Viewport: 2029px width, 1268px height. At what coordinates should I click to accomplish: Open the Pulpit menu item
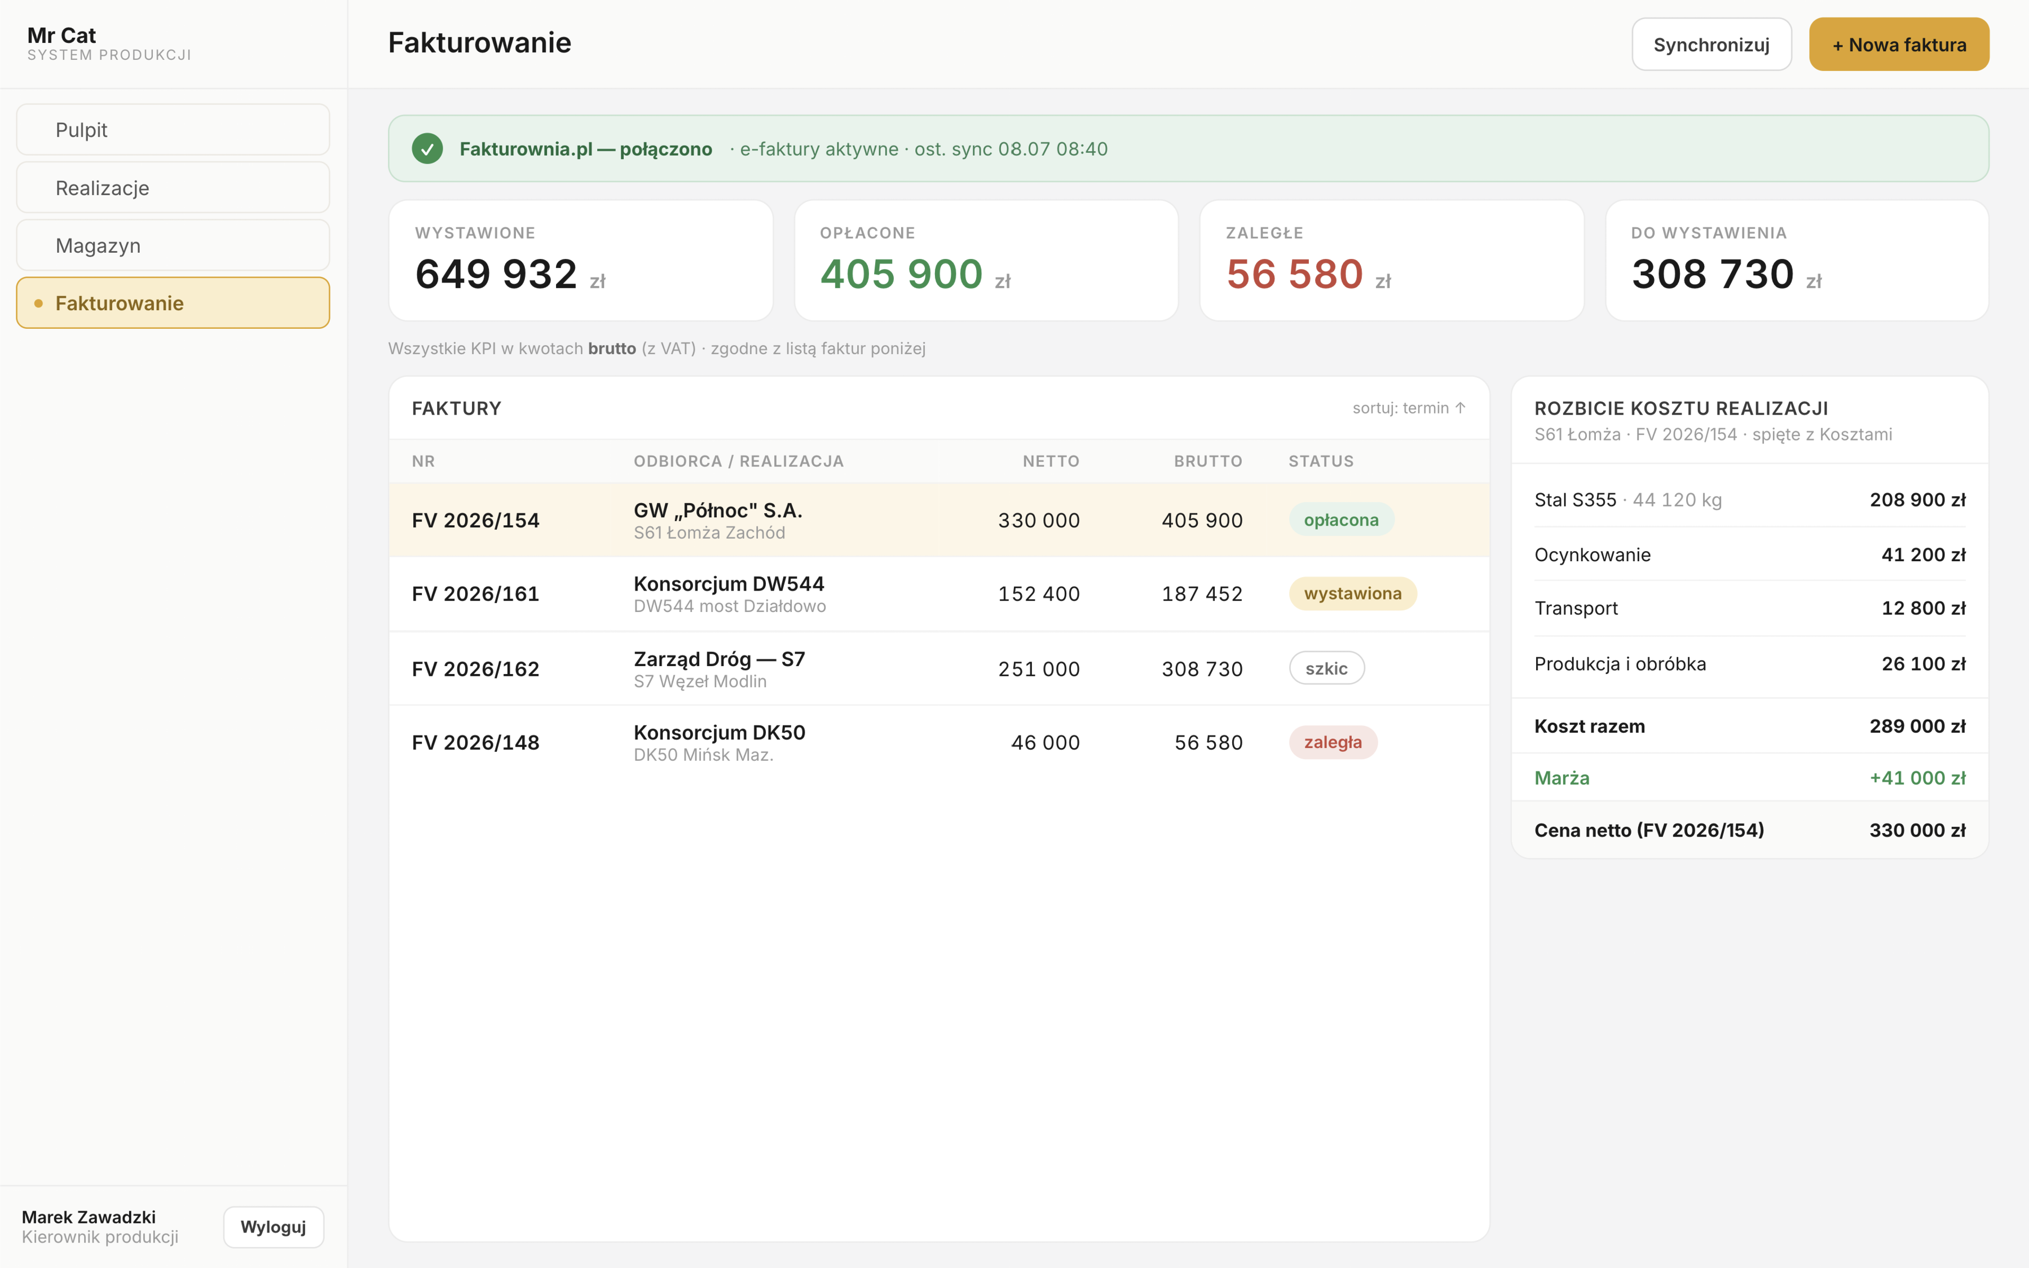173,130
